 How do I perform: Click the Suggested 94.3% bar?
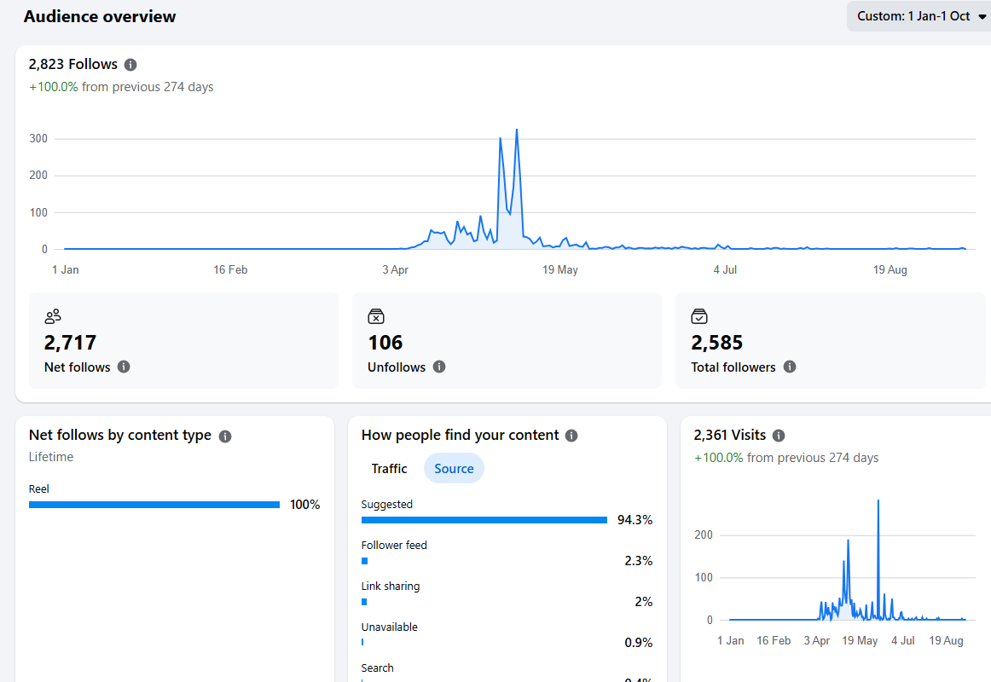tap(484, 520)
